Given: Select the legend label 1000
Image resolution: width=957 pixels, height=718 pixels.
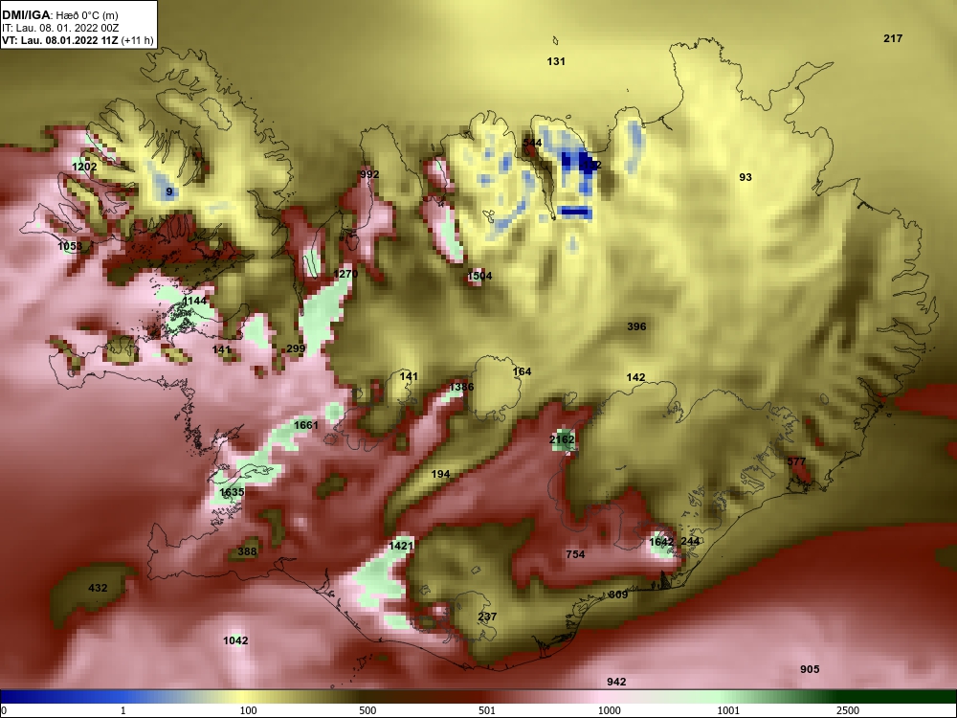Looking at the screenshot, I should coord(610,710).
